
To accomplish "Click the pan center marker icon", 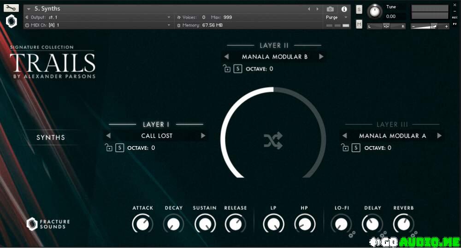I will tap(386, 26).
